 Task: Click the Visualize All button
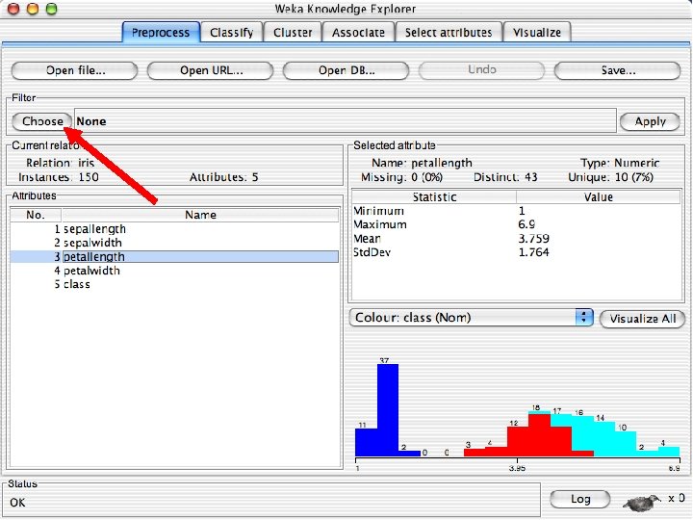643,319
